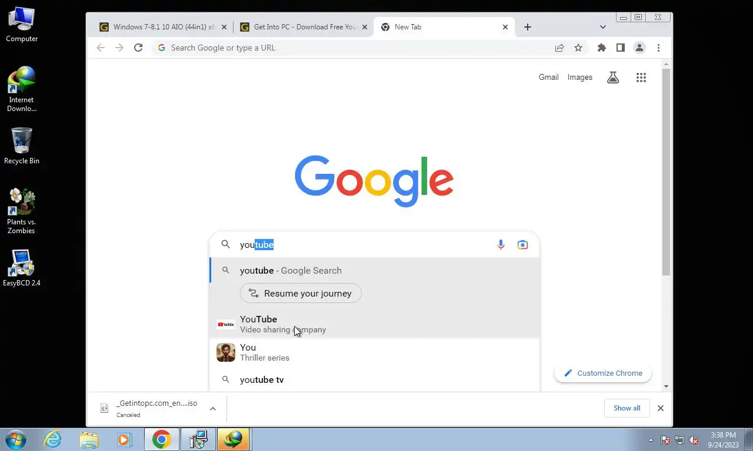Open Internet Download Manager desktop shortcut
The image size is (753, 451).
(22, 89)
